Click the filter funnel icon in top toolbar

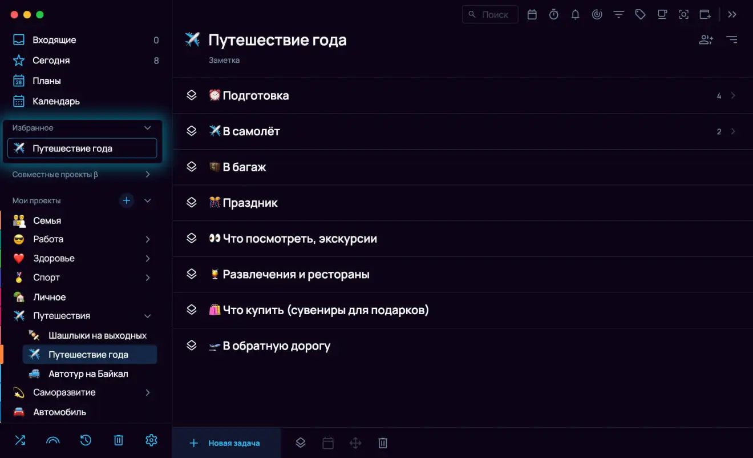(x=618, y=15)
